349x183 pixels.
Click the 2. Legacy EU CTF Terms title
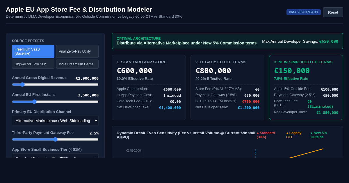(221, 62)
